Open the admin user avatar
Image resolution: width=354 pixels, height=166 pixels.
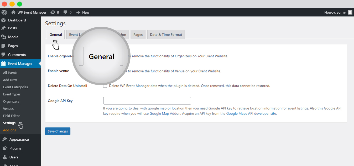(350, 12)
